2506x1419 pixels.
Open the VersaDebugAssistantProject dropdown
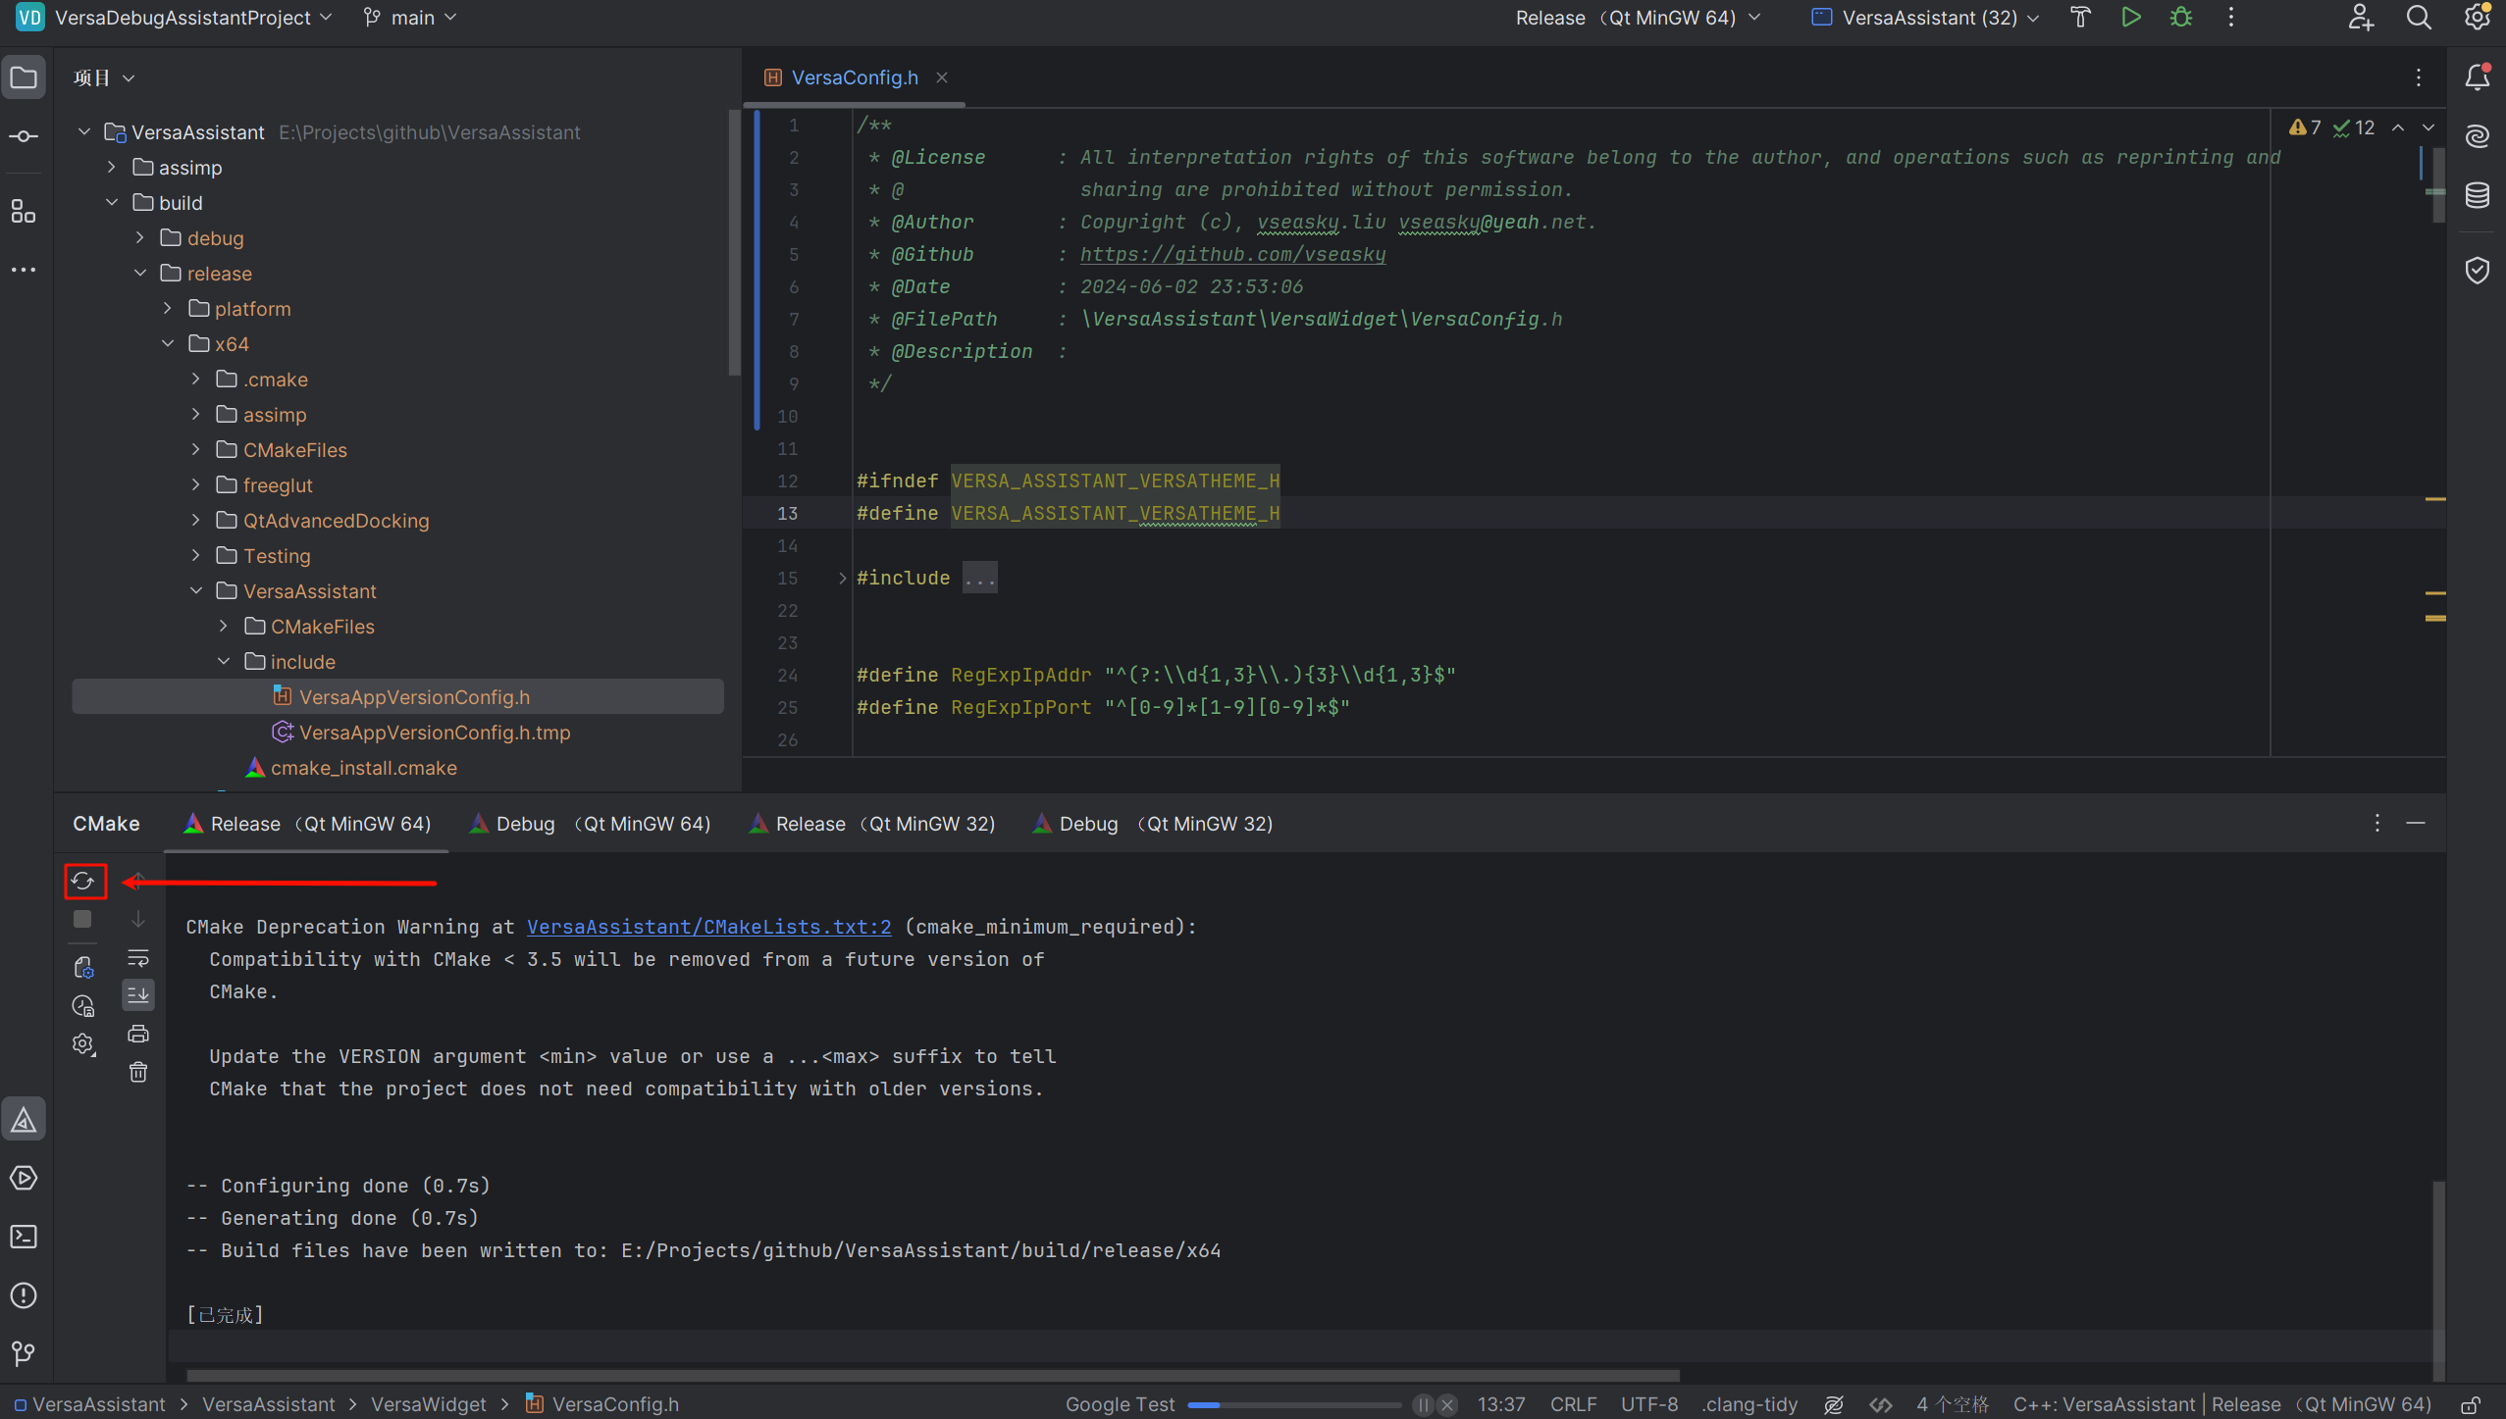192,18
